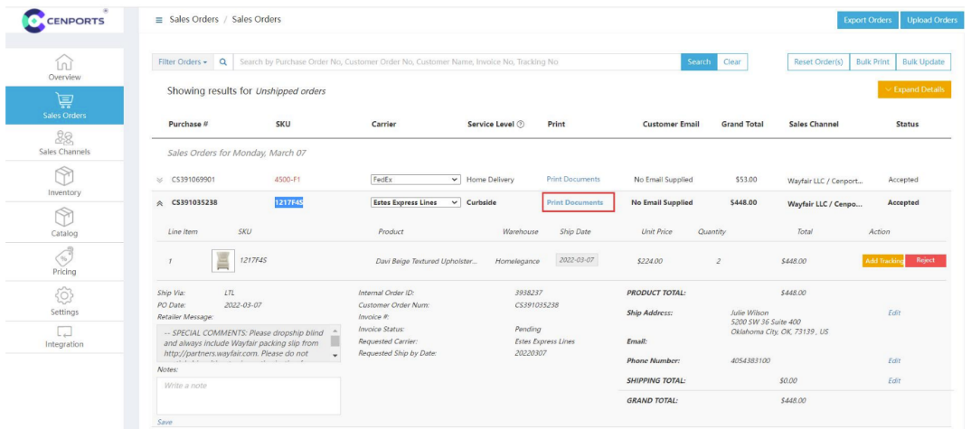Open the Filter Orders dropdown

click(183, 62)
